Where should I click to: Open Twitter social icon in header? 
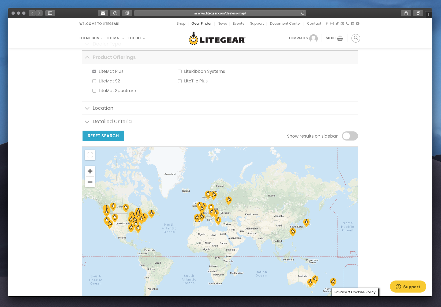337,24
